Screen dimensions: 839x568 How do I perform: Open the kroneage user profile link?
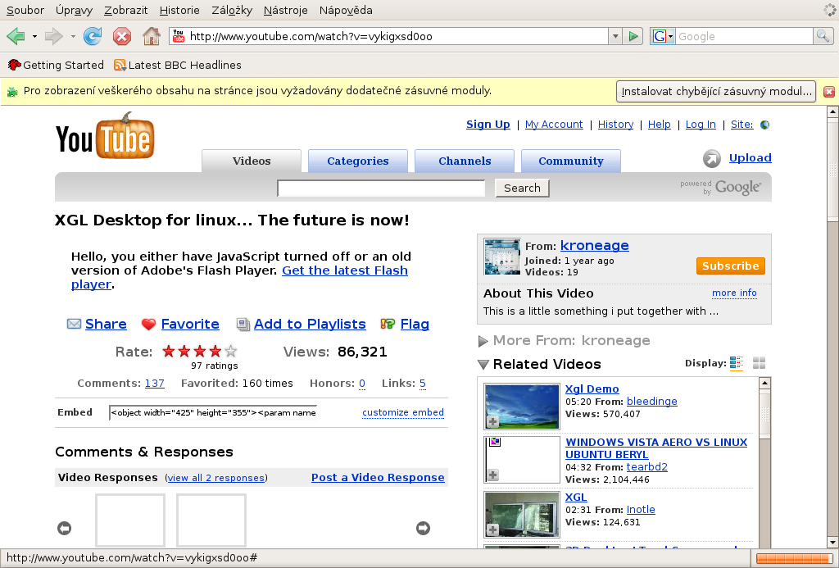point(595,245)
